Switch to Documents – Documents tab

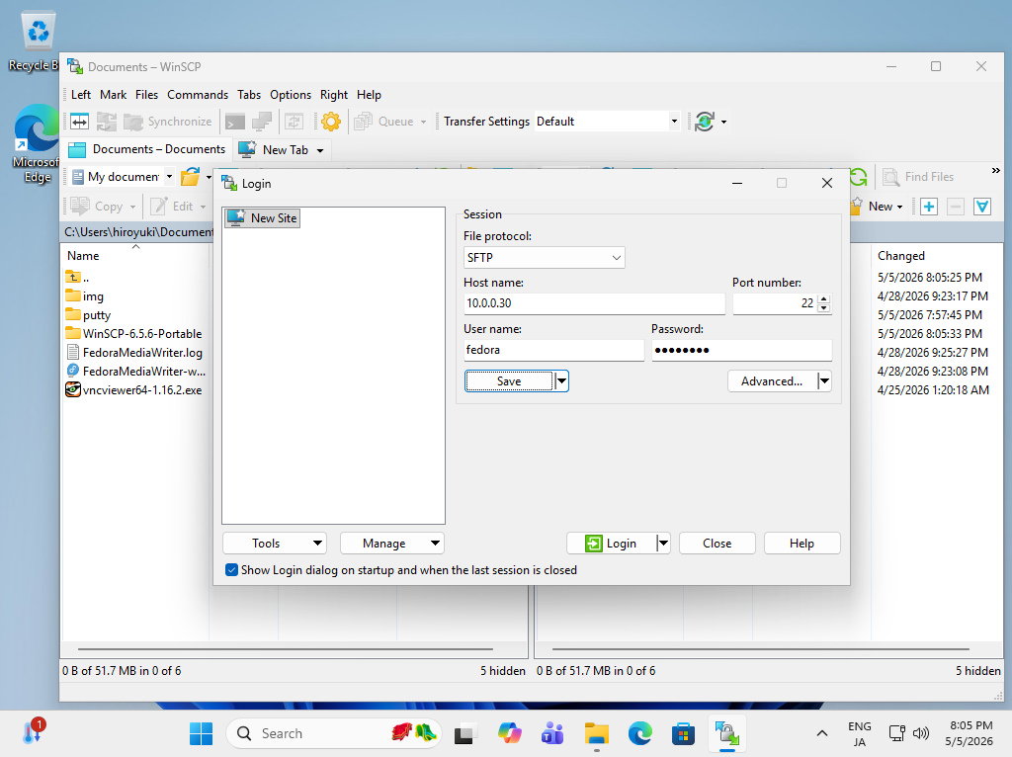[148, 150]
